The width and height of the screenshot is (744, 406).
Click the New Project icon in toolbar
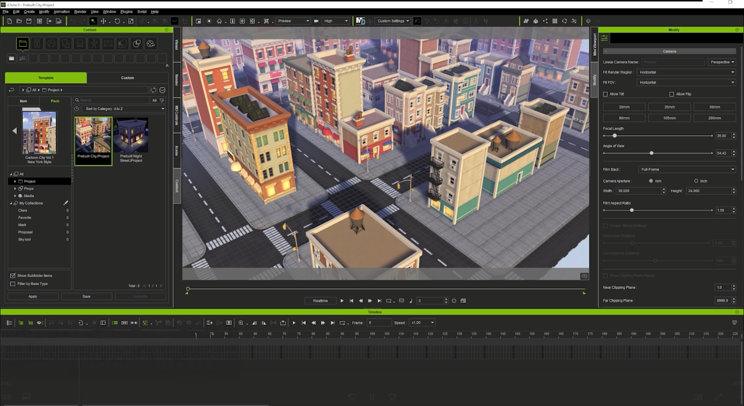pyautogui.click(x=10, y=21)
